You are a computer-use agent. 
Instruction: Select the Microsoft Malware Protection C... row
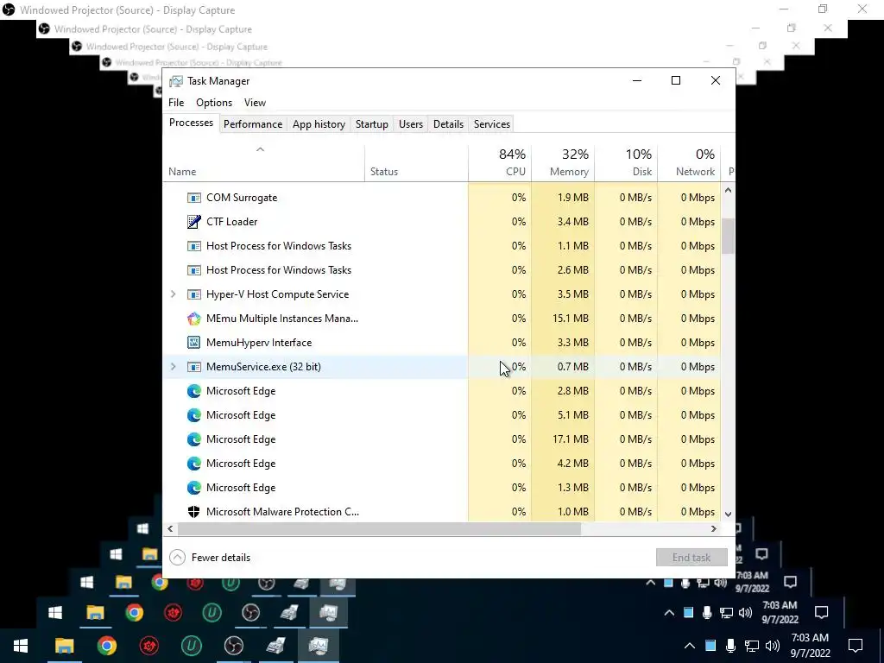point(441,512)
